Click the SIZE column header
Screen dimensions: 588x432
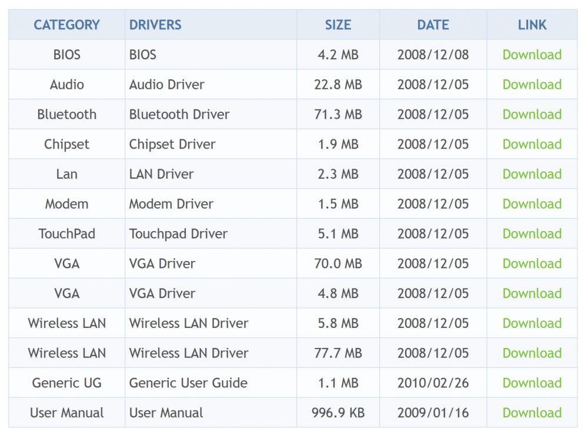tap(338, 25)
